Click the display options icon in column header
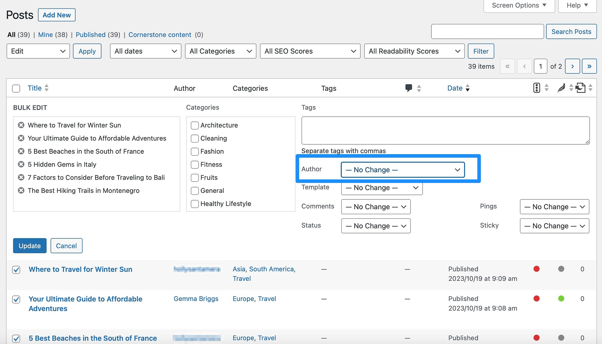The image size is (602, 344). (x=536, y=88)
